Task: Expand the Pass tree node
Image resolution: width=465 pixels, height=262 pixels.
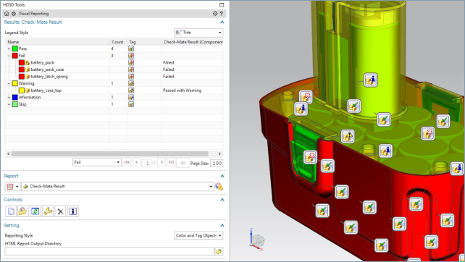Action: tap(9, 48)
